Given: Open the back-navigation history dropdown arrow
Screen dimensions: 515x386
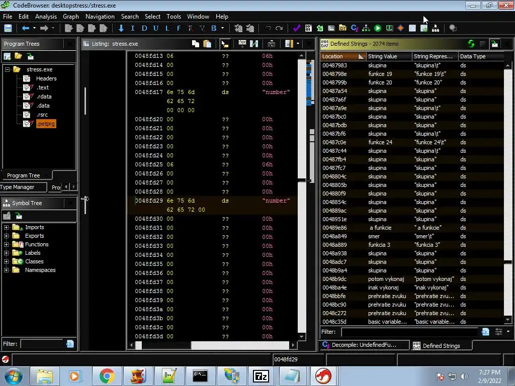Looking at the screenshot, I should pyautogui.click(x=34, y=28).
